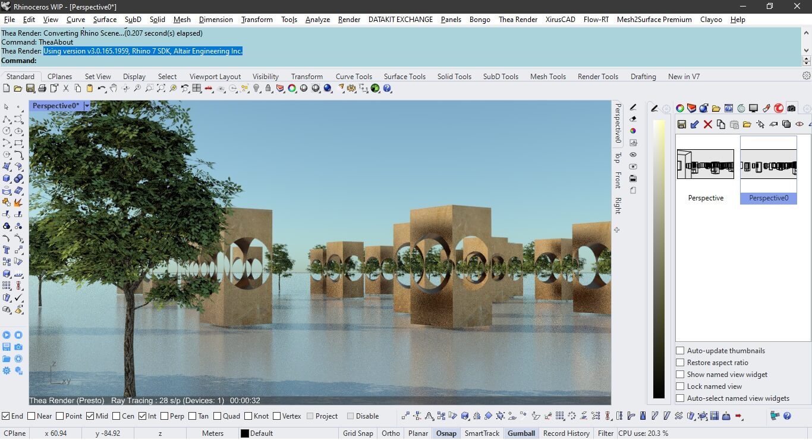The width and height of the screenshot is (812, 440).
Task: Toggle Lock named view checkbox
Action: coord(681,386)
